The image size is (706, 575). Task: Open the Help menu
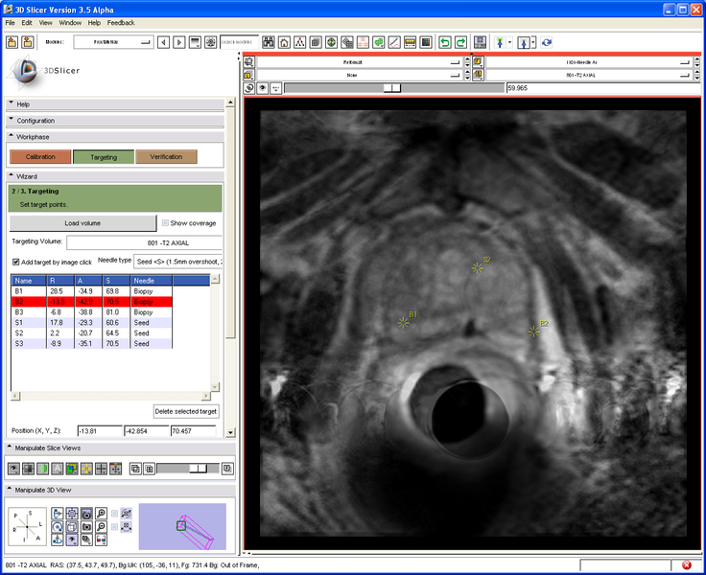tap(94, 22)
